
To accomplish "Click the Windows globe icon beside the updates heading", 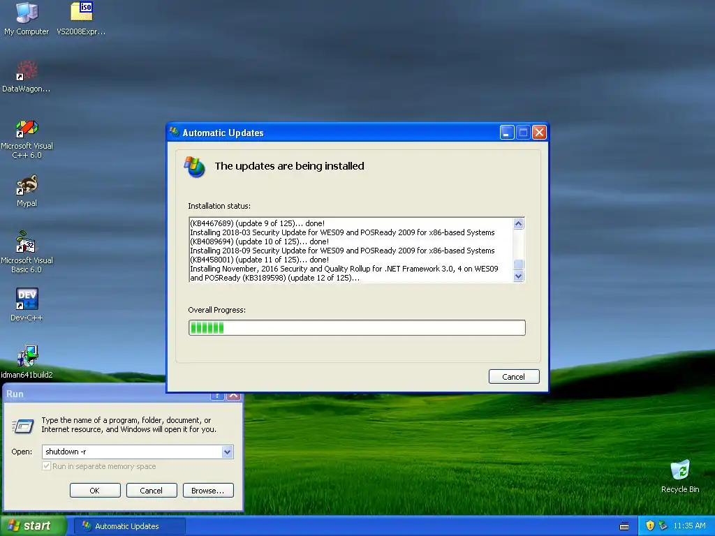I will coord(195,167).
